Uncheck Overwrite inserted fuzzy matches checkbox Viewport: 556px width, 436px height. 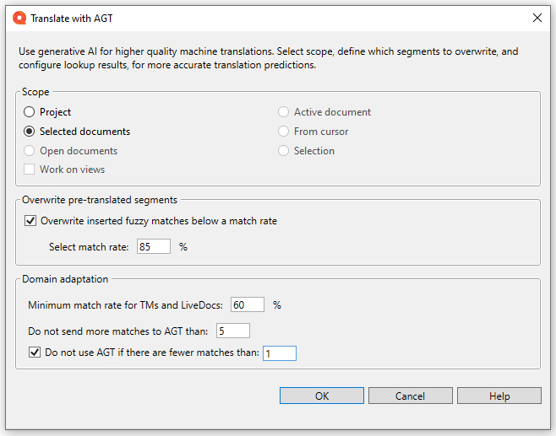[30, 221]
